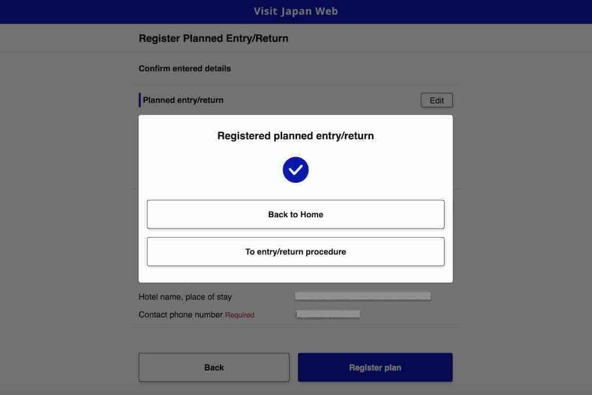Submit using the Register plan button

(375, 367)
